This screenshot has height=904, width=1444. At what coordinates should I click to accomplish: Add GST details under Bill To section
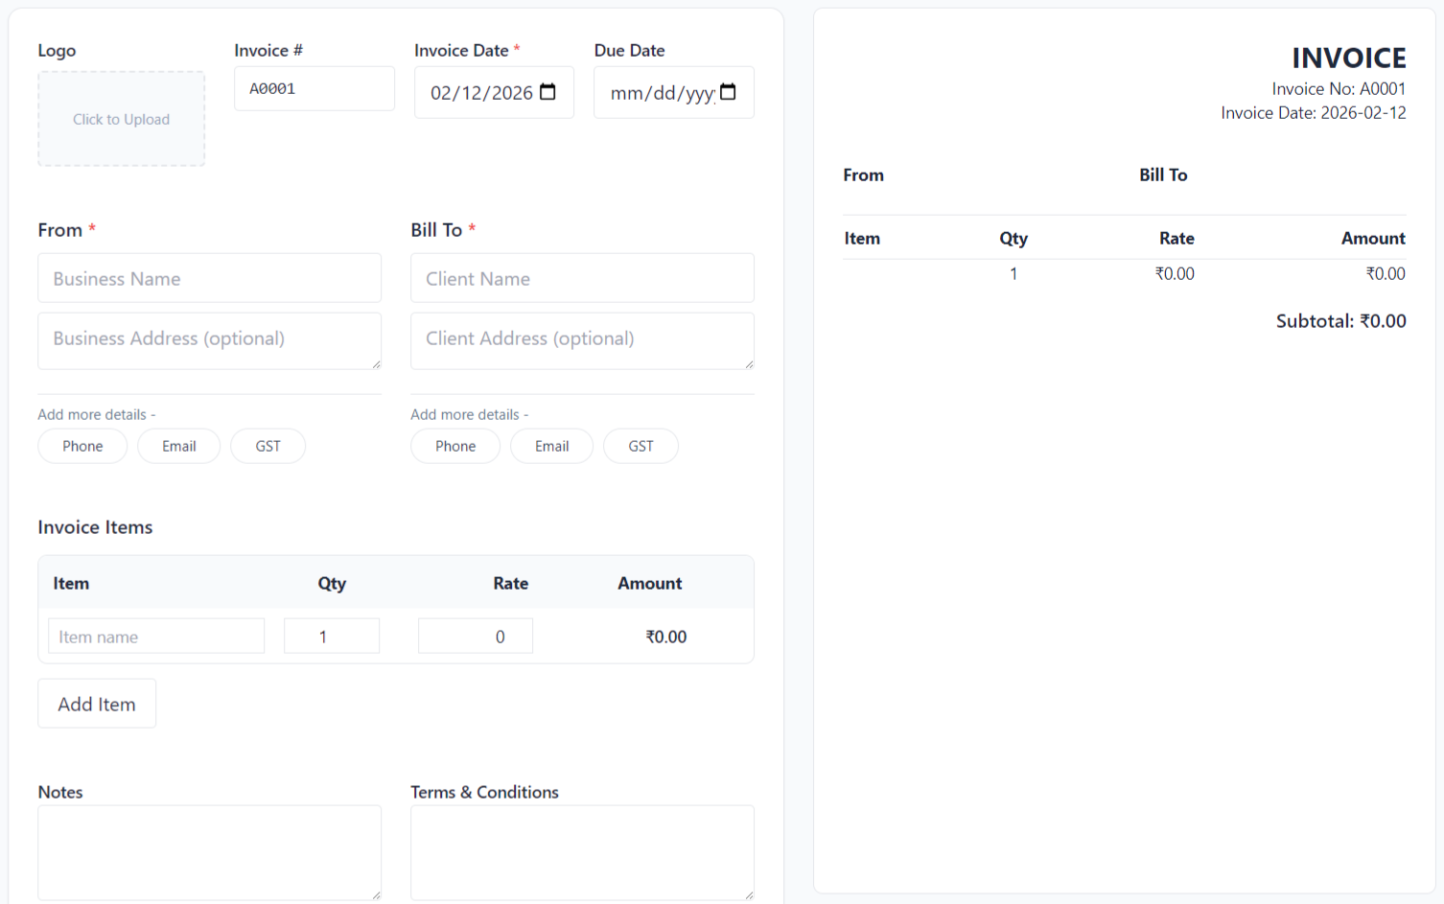(640, 446)
